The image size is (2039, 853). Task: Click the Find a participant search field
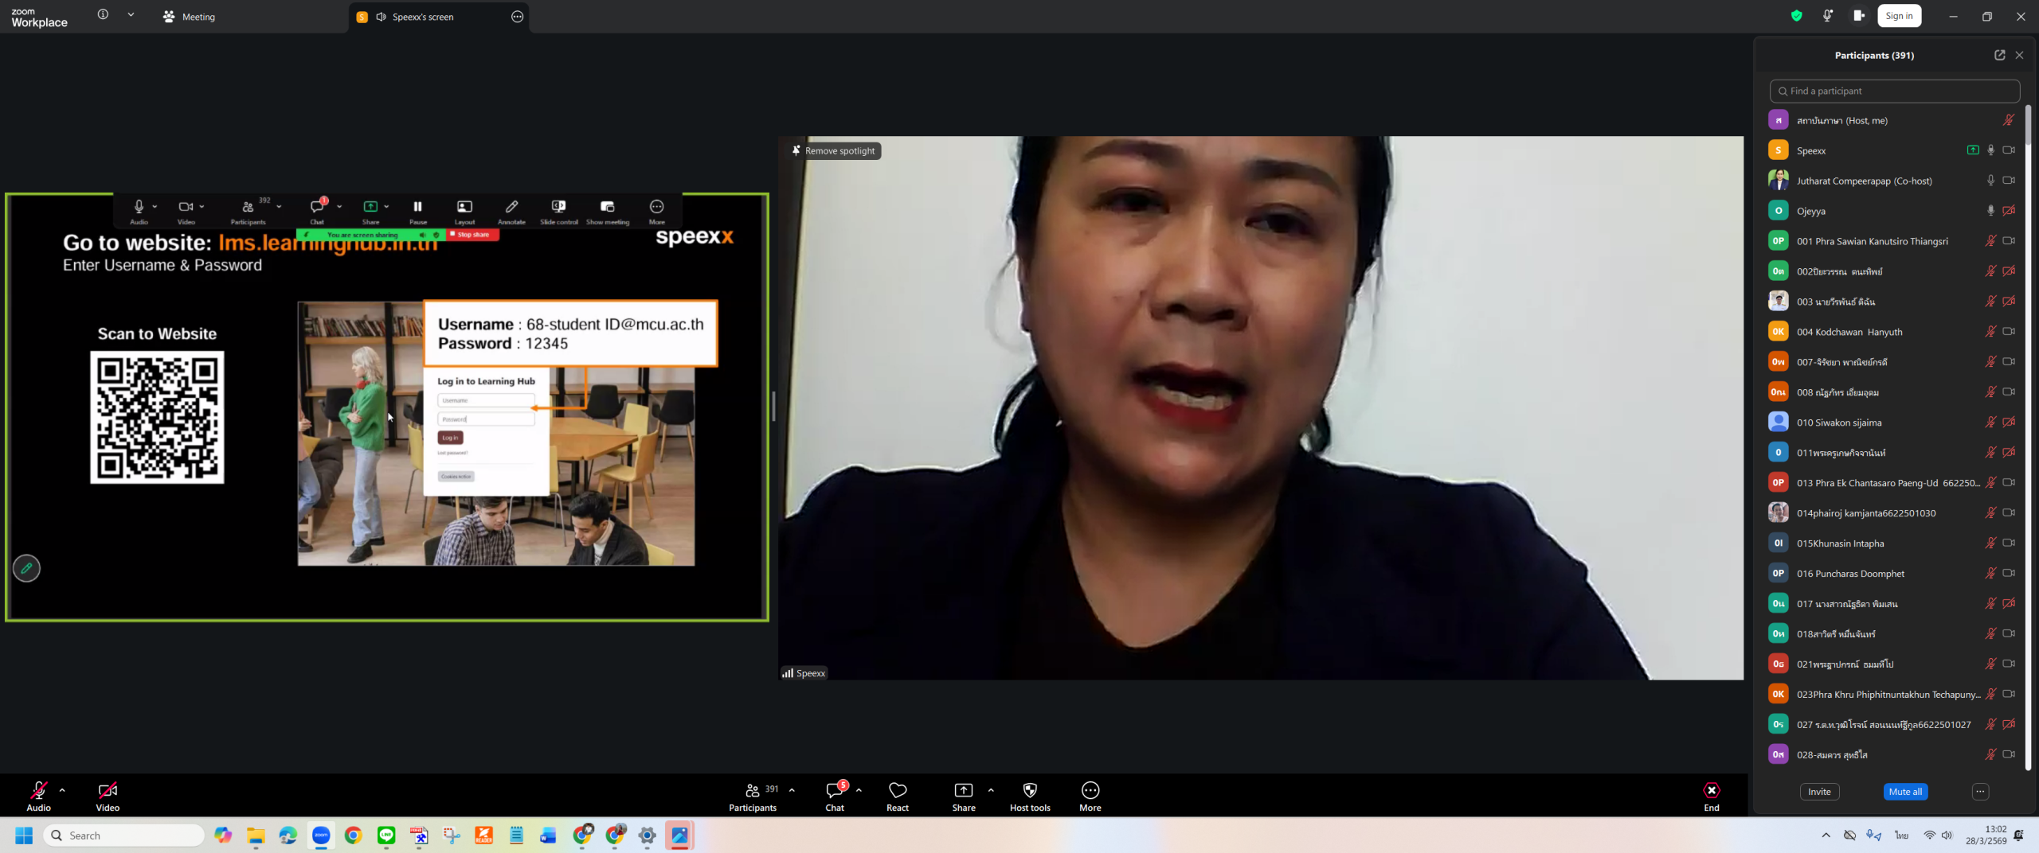point(1894,91)
